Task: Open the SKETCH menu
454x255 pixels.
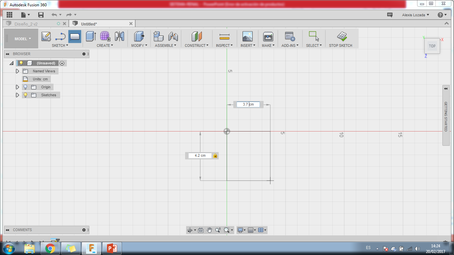Action: click(60, 45)
